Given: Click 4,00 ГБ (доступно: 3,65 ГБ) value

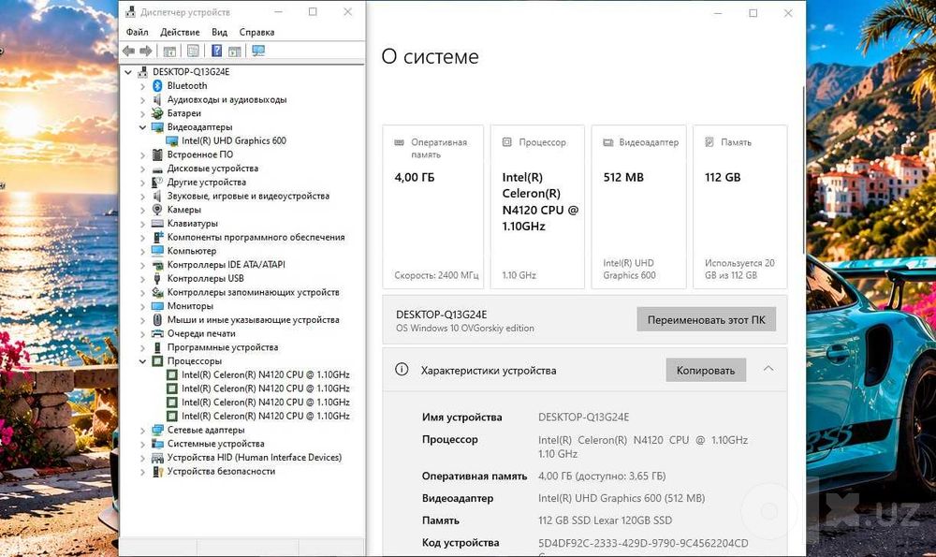Looking at the screenshot, I should tap(602, 476).
